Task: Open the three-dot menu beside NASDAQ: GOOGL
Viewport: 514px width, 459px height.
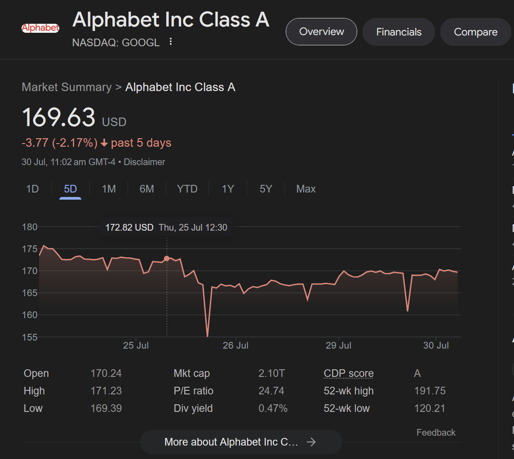Action: click(170, 42)
